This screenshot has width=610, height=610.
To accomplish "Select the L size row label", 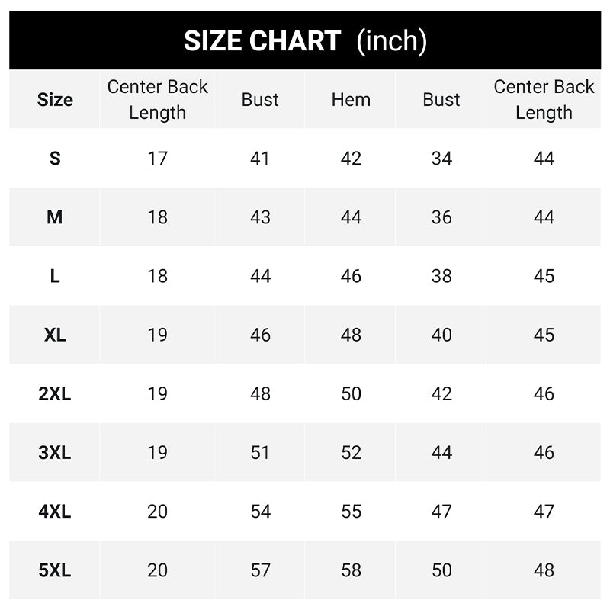I will [x=55, y=276].
